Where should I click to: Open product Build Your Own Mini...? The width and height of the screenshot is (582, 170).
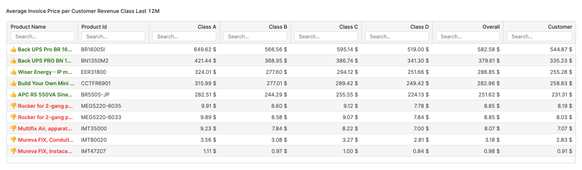(x=46, y=83)
